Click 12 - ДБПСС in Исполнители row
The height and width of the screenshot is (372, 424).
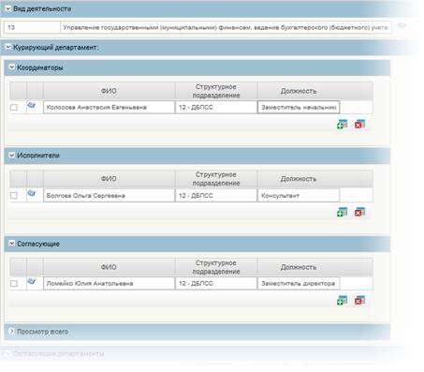pyautogui.click(x=216, y=196)
